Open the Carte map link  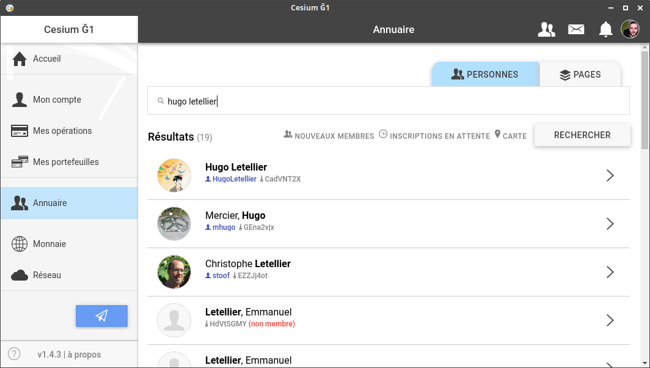[x=511, y=135]
